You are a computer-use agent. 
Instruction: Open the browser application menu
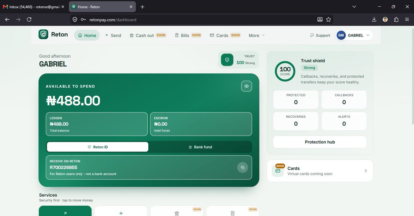click(x=407, y=20)
